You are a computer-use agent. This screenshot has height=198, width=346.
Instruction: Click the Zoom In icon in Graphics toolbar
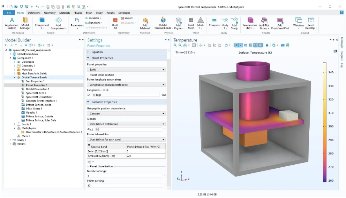point(175,45)
